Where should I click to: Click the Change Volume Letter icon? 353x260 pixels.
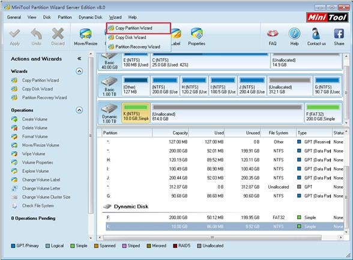(14, 189)
